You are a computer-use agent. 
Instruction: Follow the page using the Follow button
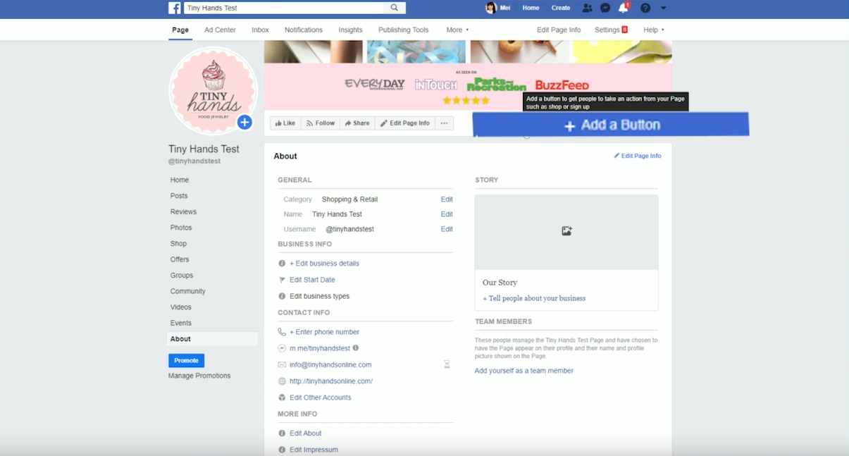[321, 123]
